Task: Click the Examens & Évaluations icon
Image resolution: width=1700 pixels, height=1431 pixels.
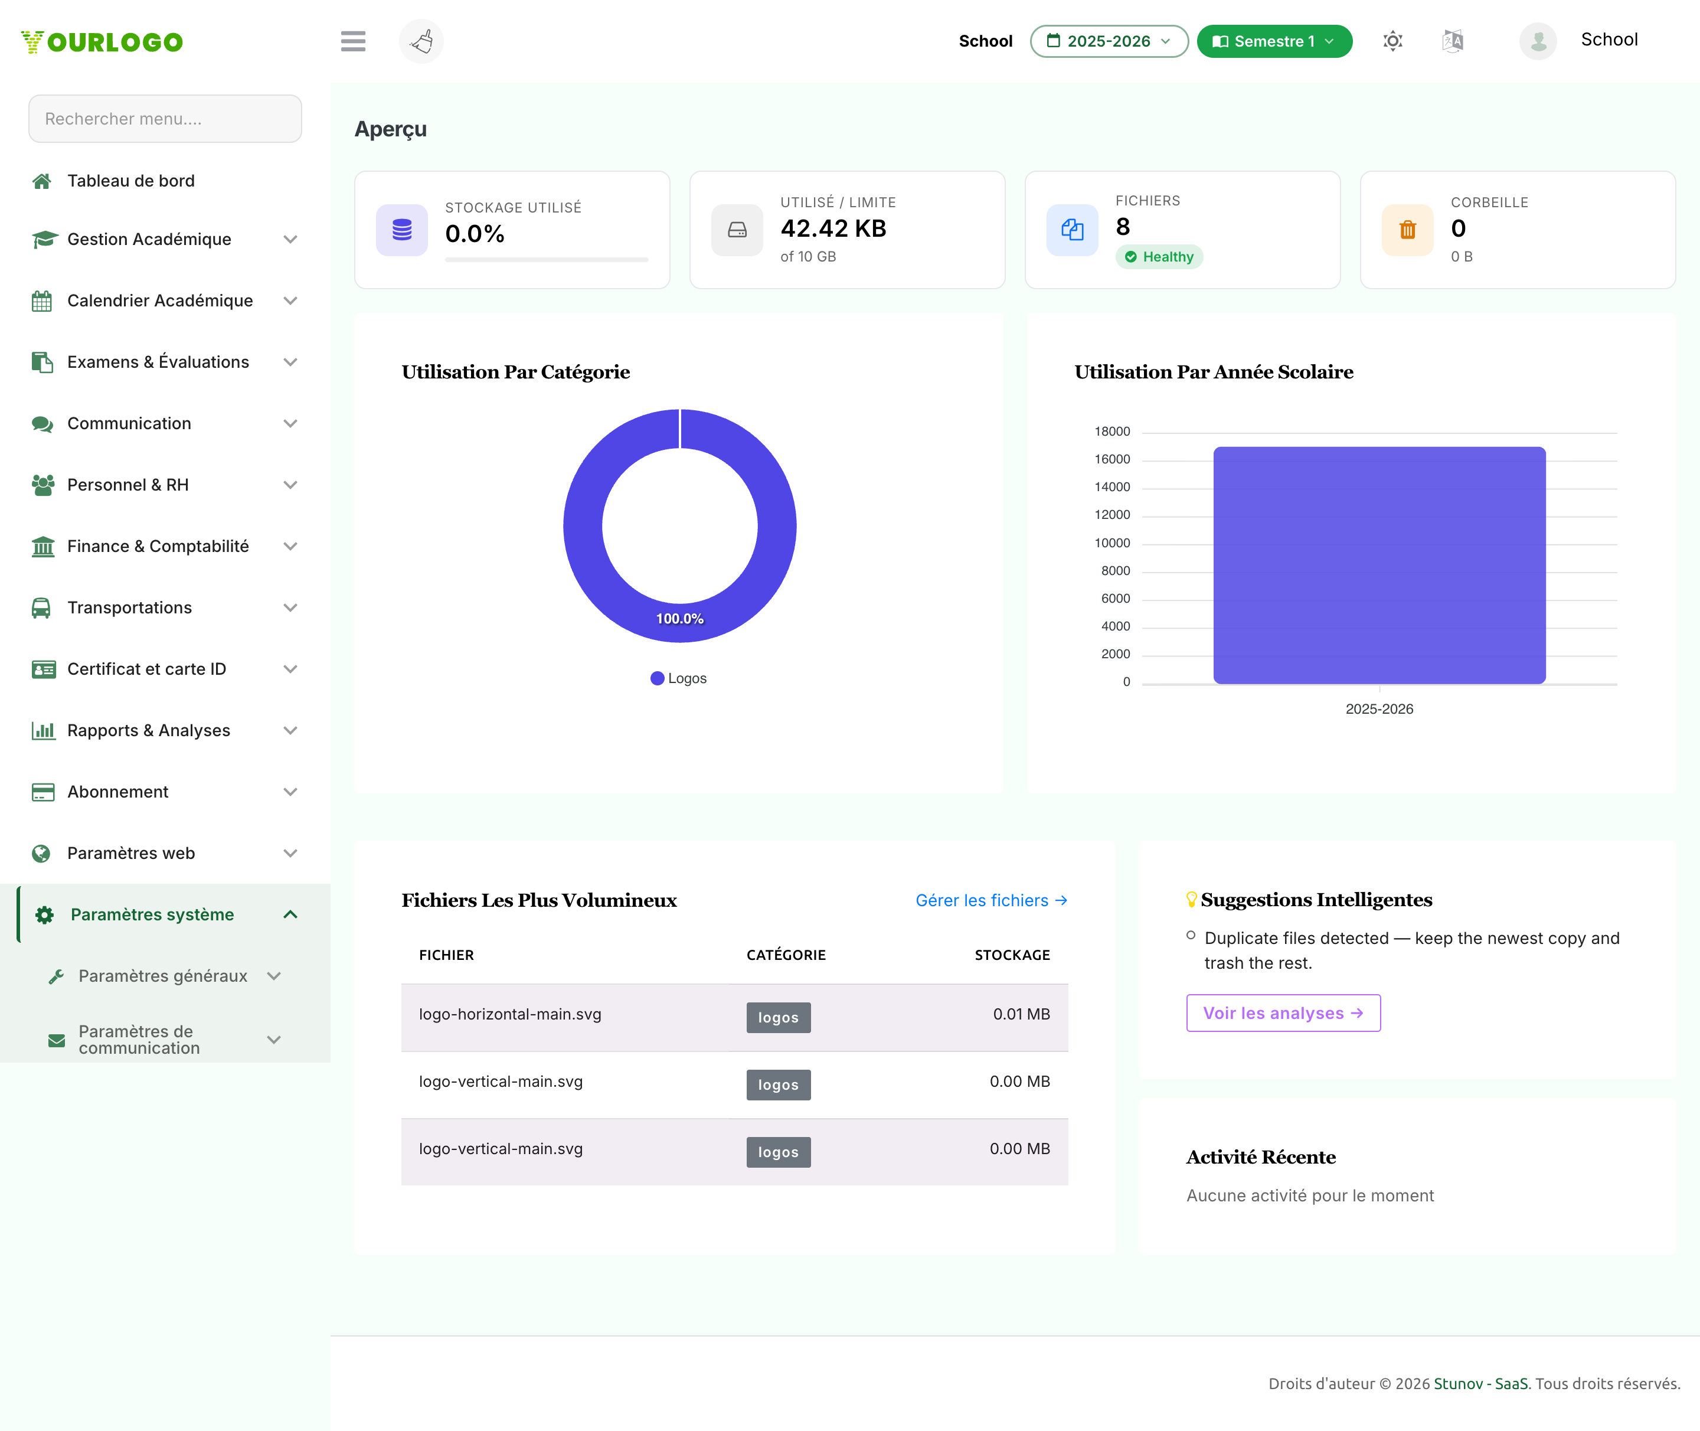Action: 42,362
